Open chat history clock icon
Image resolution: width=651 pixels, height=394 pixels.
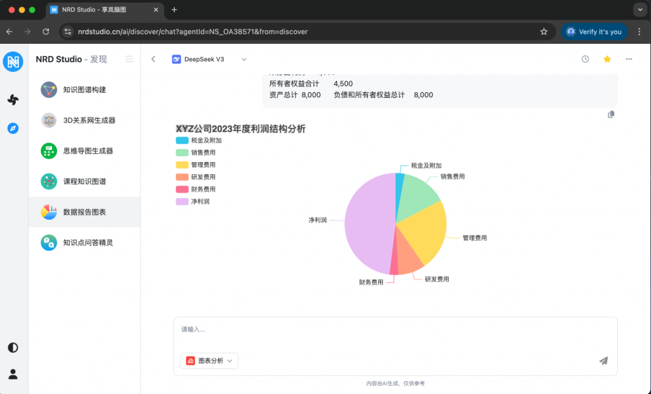pyautogui.click(x=585, y=59)
